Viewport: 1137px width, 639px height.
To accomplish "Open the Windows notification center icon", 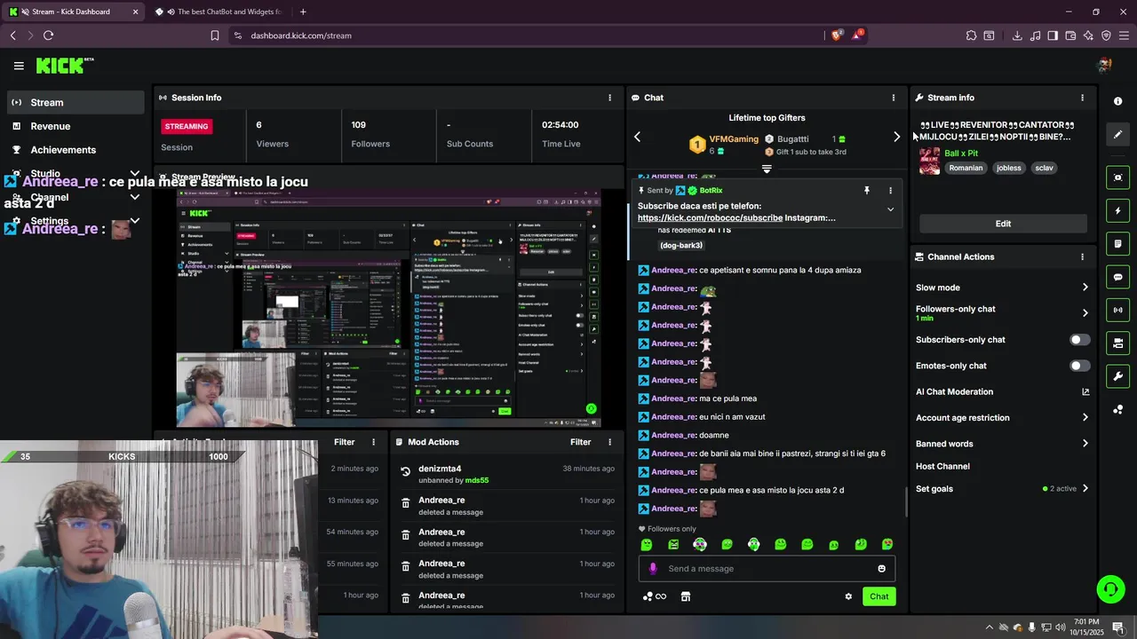I will click(x=1118, y=627).
